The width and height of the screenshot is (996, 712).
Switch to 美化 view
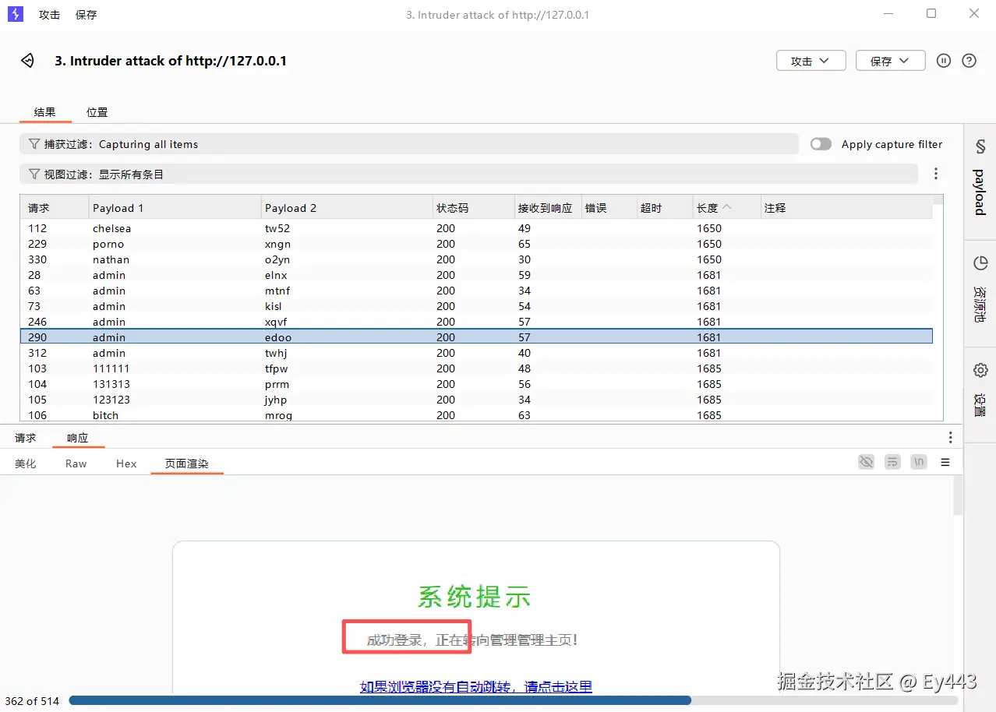(26, 464)
